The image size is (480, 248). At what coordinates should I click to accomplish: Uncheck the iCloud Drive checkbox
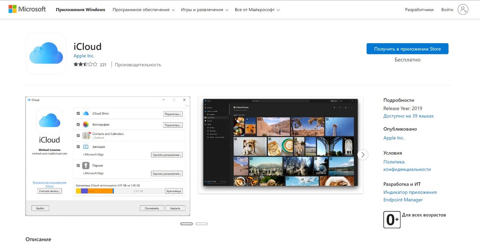78,113
